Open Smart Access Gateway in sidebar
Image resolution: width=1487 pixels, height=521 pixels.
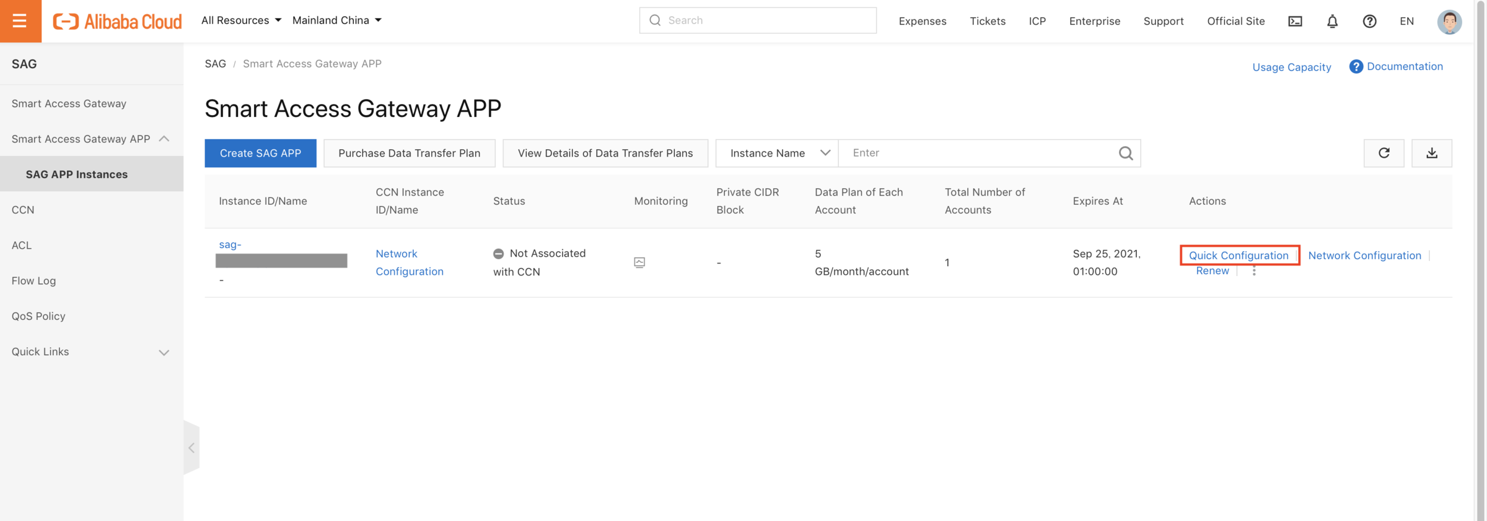pos(69,103)
